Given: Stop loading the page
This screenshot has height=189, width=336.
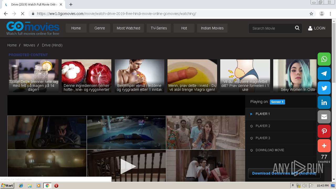Looking at the screenshot, I should coord(22,14).
